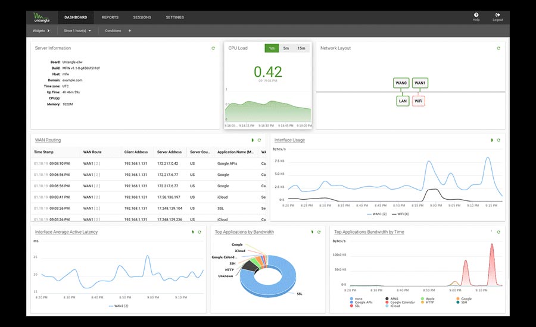Select the WAN0 node in Network Layout
The width and height of the screenshot is (536, 327).
coord(401,83)
